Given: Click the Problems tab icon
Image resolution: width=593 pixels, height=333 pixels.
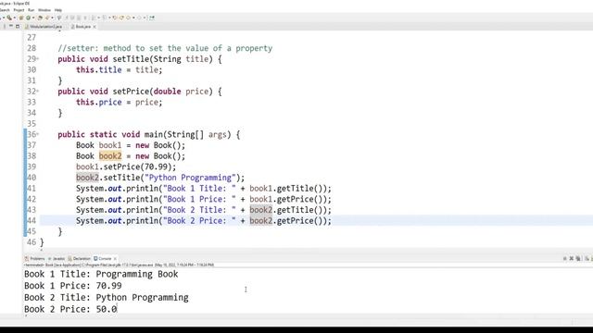Looking at the screenshot, I should point(27,259).
